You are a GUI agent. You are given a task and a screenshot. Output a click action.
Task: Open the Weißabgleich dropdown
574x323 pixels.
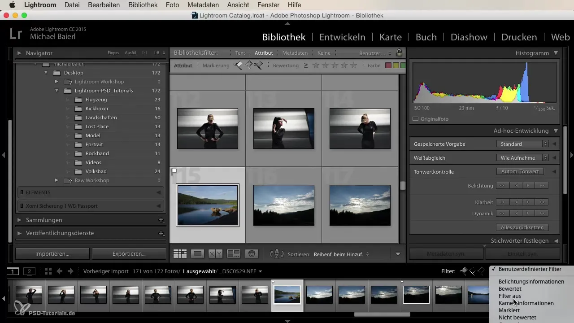pyautogui.click(x=522, y=158)
